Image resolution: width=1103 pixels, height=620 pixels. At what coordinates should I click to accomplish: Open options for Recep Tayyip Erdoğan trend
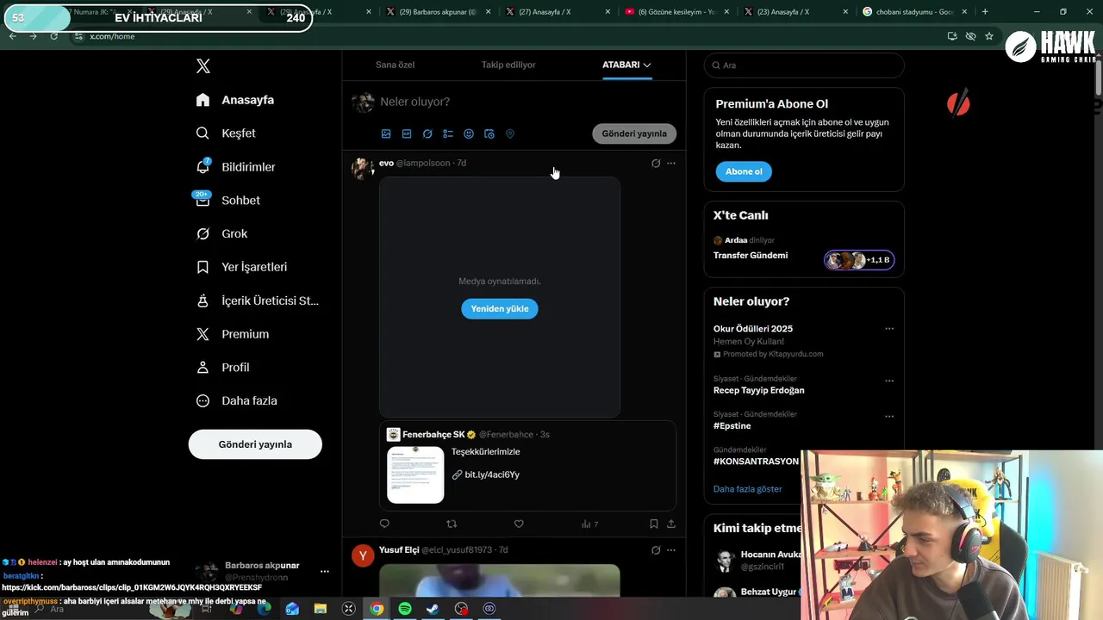(x=889, y=381)
